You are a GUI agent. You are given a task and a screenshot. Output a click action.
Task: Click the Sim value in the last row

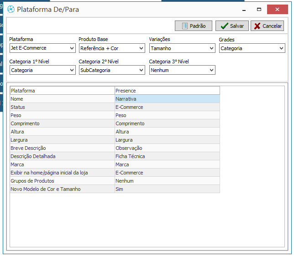click(167, 189)
